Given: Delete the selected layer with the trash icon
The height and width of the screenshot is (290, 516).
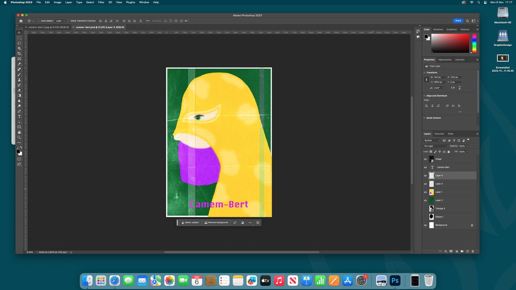Looking at the screenshot, I should pyautogui.click(x=473, y=251).
